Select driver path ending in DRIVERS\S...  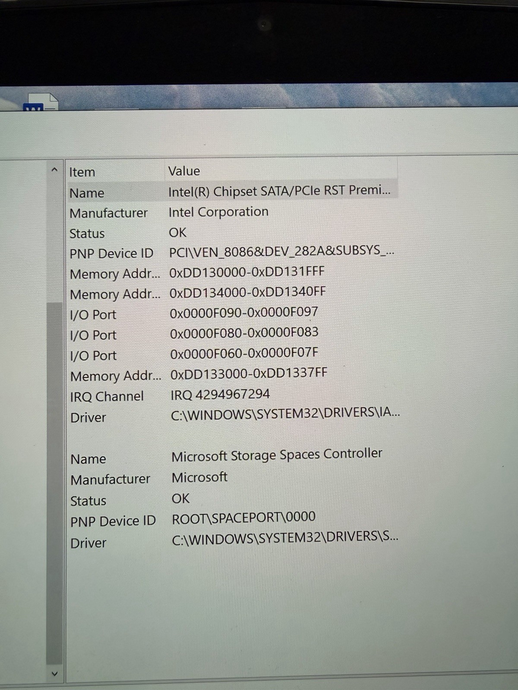point(285,539)
